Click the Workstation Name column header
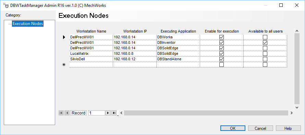Screen dimensions: 305x135 [91, 31]
